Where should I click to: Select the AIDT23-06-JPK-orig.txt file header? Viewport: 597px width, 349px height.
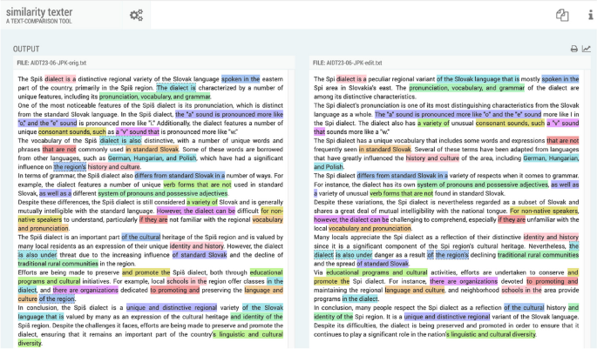click(x=66, y=64)
